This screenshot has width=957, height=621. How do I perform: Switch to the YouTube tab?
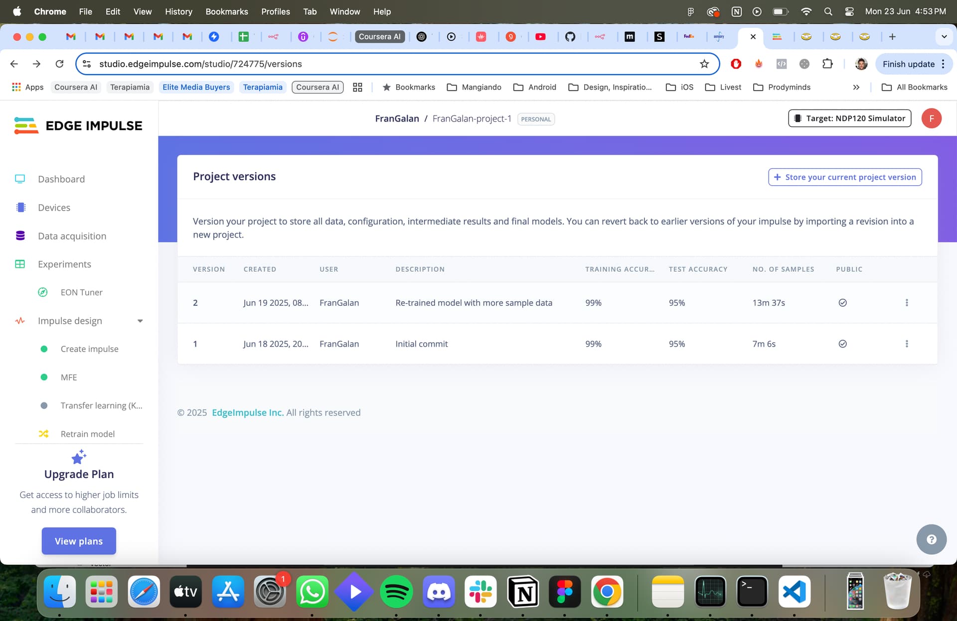pos(540,36)
